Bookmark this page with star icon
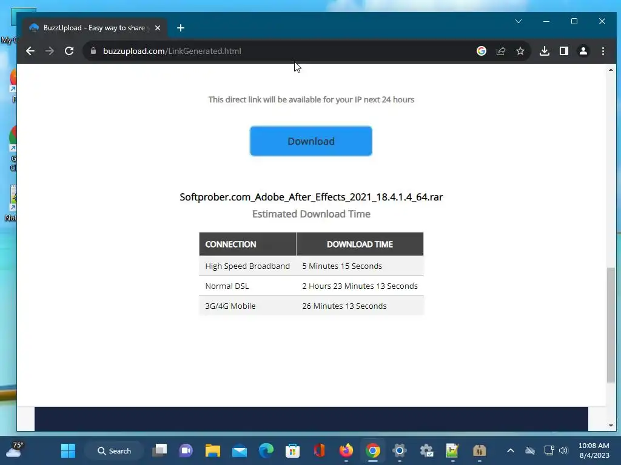621x465 pixels. click(x=520, y=51)
